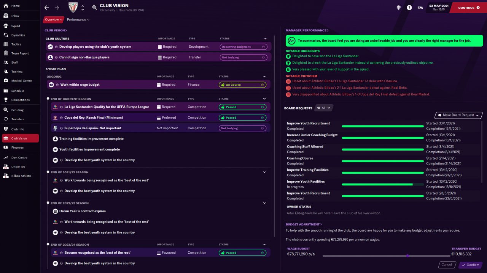
Task: Click the Athletic Bilbao club badge
Action: pyautogui.click(x=73, y=8)
